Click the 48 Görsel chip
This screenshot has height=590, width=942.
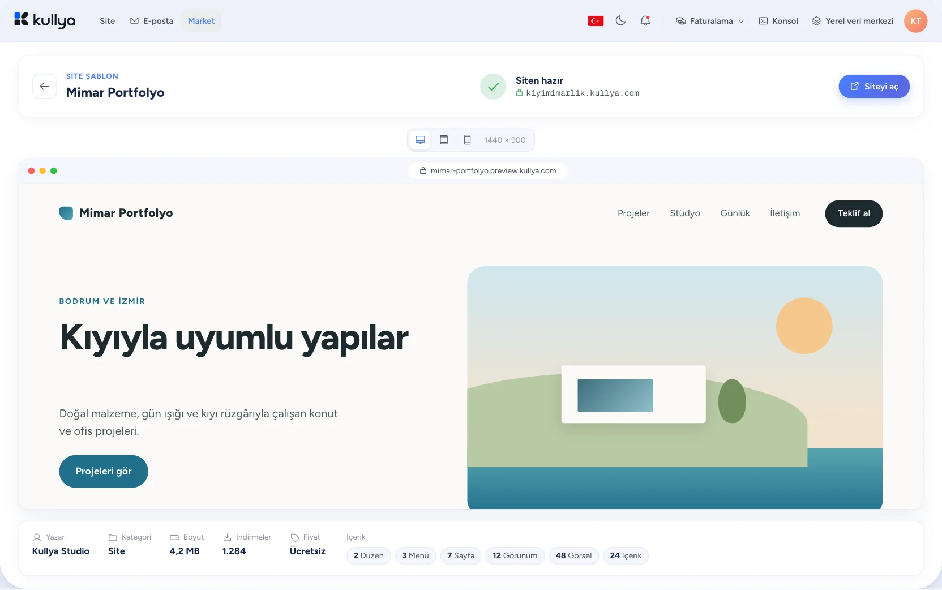pyautogui.click(x=573, y=555)
